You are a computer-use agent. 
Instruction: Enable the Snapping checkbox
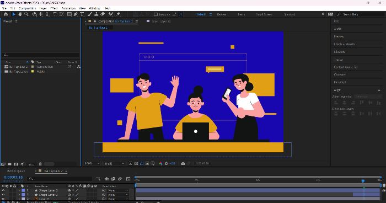tap(156, 14)
